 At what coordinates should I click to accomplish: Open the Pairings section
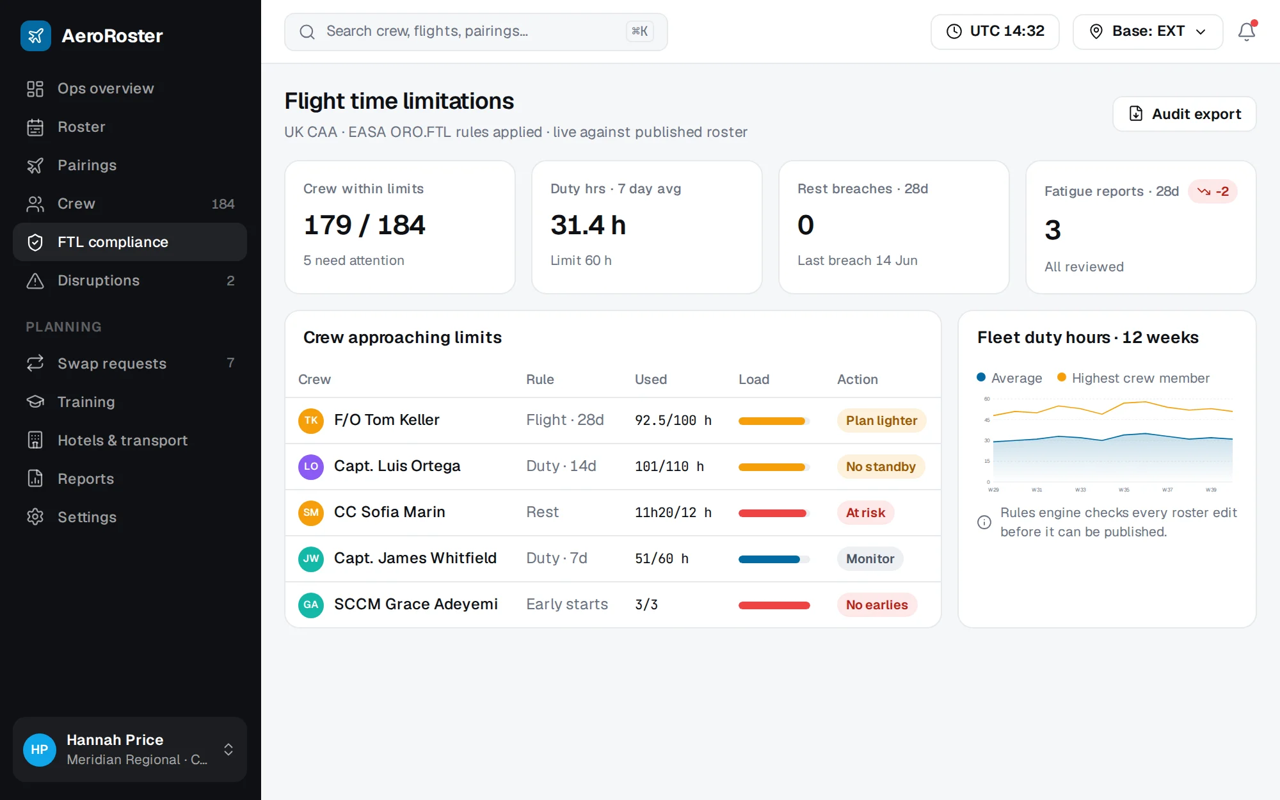pos(130,165)
